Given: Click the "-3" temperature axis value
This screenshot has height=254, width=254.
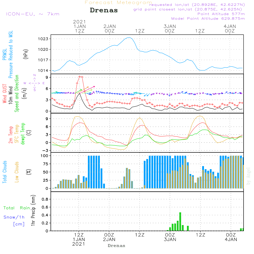Looking at the screenshot, I should [x=45, y=150].
